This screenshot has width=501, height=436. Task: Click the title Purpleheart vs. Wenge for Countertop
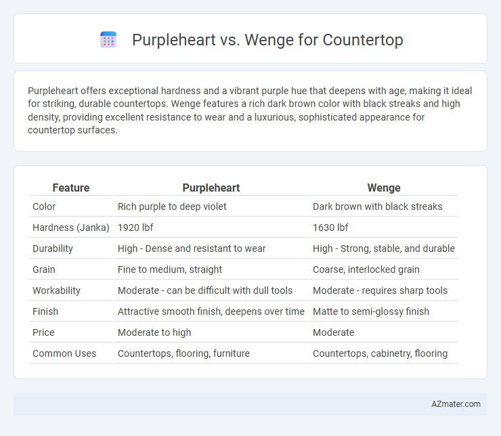tap(267, 40)
